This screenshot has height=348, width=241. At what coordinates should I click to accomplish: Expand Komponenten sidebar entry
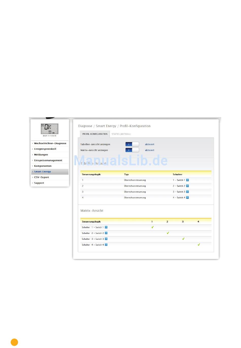click(43, 166)
